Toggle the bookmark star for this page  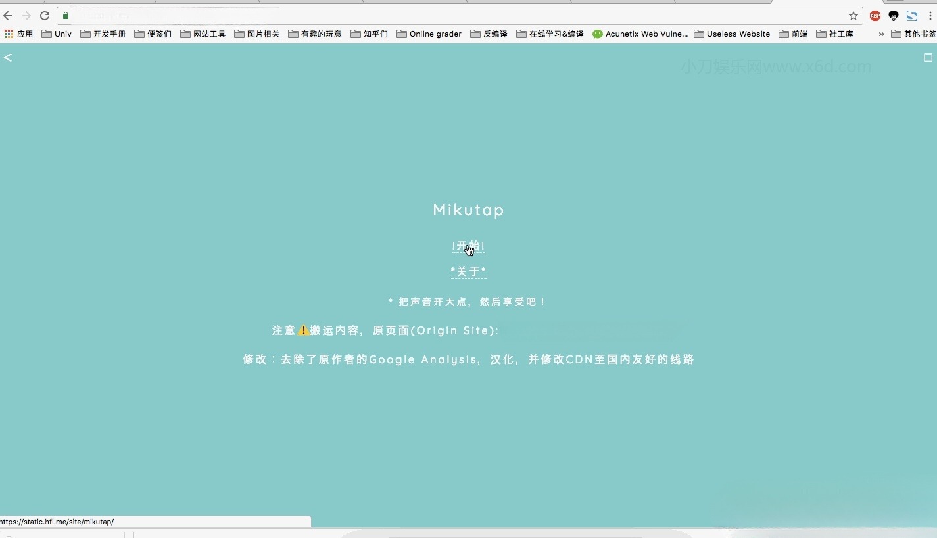click(852, 16)
